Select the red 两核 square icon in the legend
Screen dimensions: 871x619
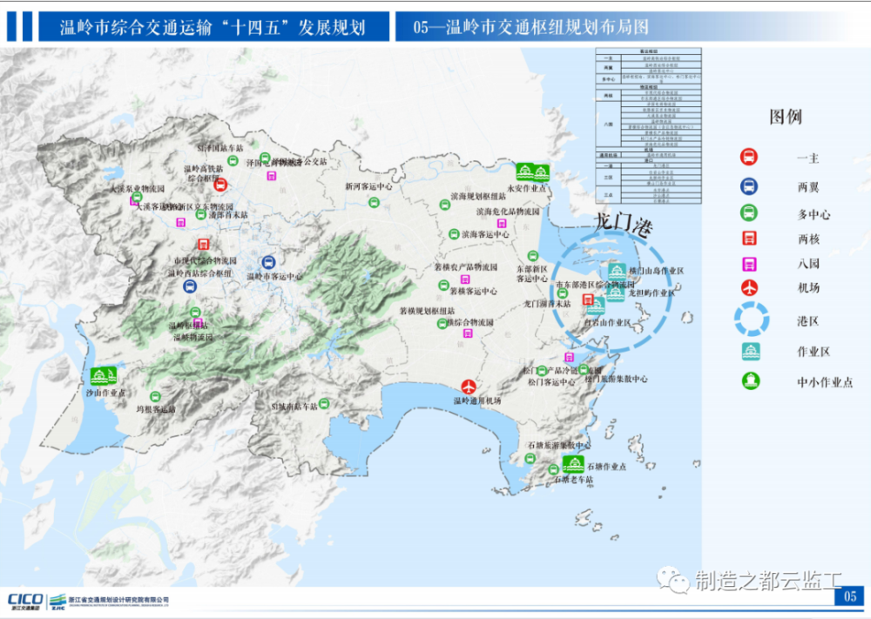749,239
